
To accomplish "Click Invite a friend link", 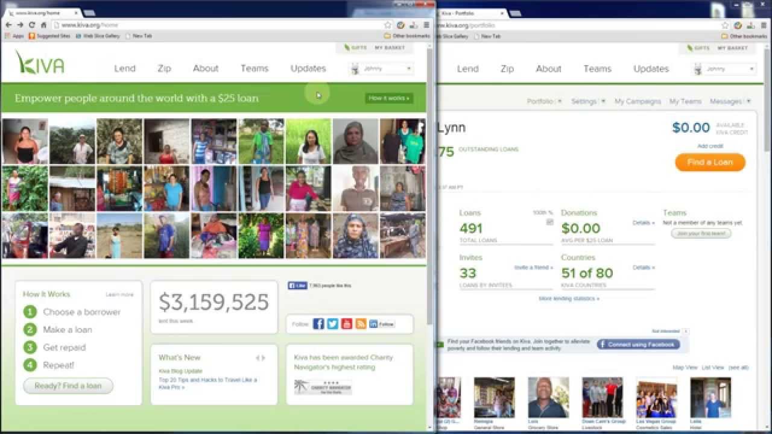I will click(533, 267).
